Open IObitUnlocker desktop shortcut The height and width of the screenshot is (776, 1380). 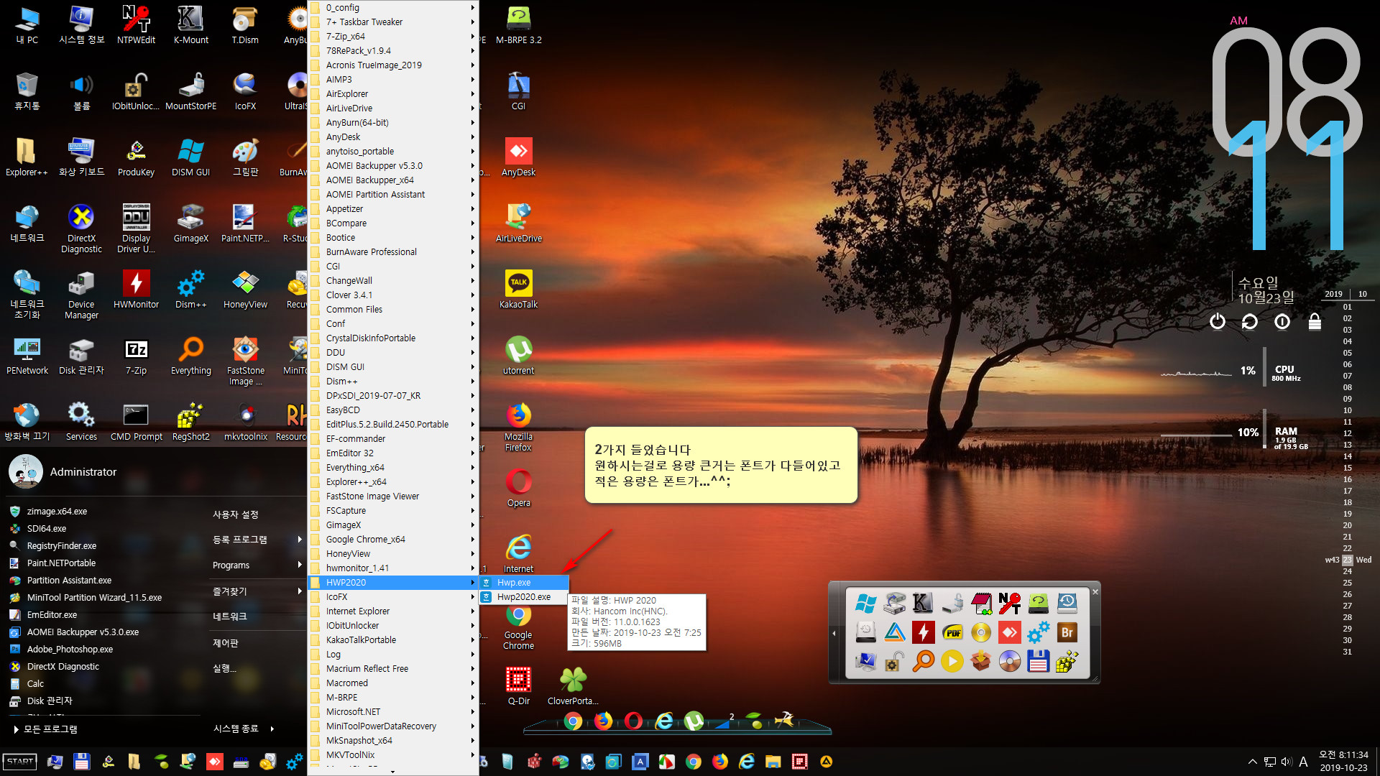pos(136,91)
